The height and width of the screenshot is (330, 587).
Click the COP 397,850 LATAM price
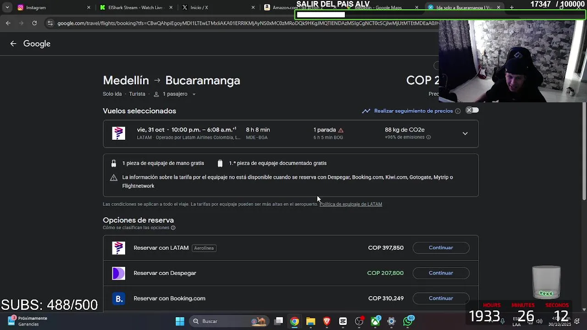(386, 247)
